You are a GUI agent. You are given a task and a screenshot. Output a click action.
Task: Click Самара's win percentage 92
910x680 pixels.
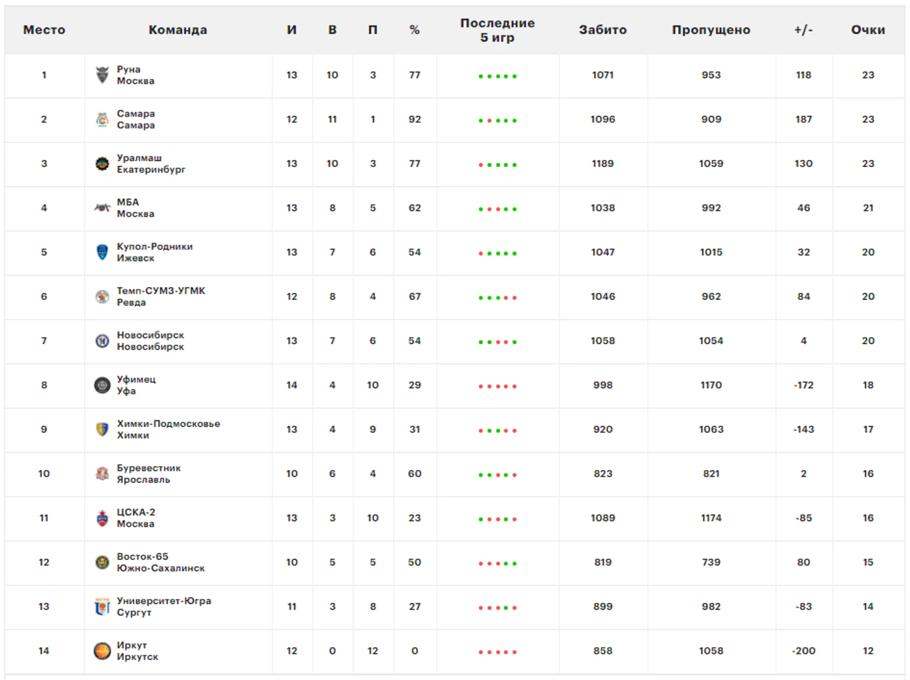pyautogui.click(x=414, y=119)
